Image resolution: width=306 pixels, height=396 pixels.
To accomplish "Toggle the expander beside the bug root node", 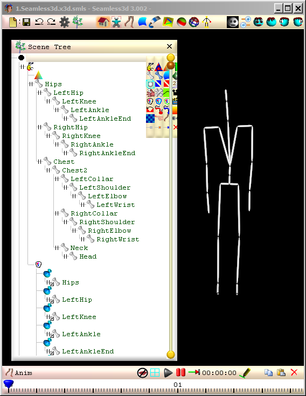I will [x=23, y=67].
